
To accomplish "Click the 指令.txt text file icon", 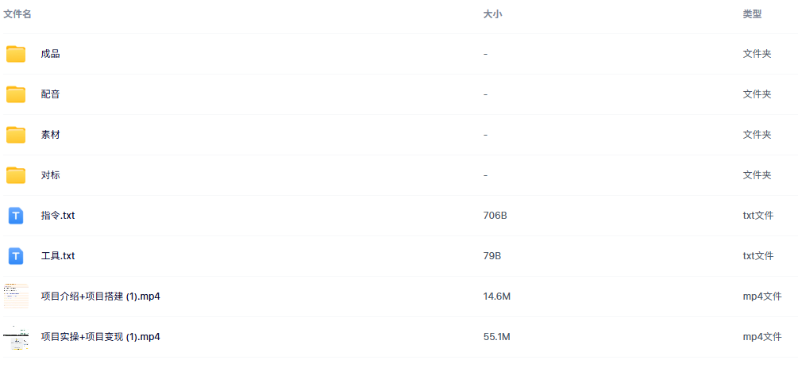I will [x=16, y=216].
